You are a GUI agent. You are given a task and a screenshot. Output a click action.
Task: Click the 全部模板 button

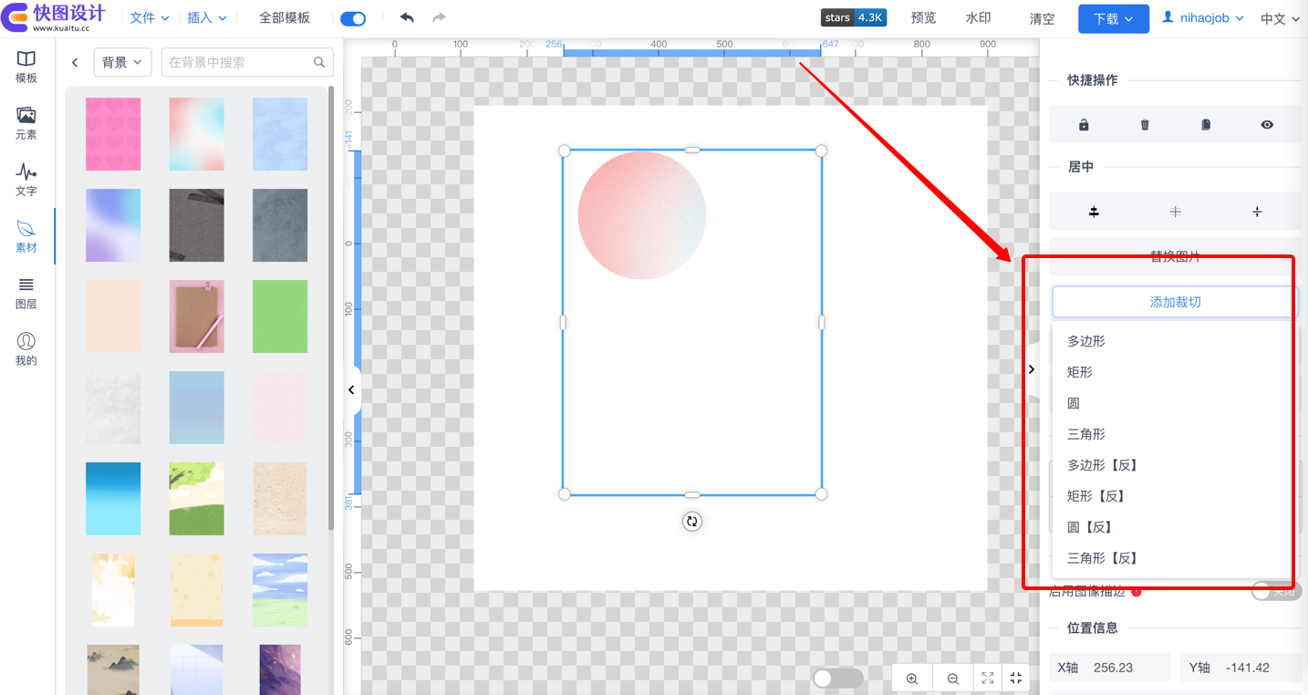coord(285,17)
